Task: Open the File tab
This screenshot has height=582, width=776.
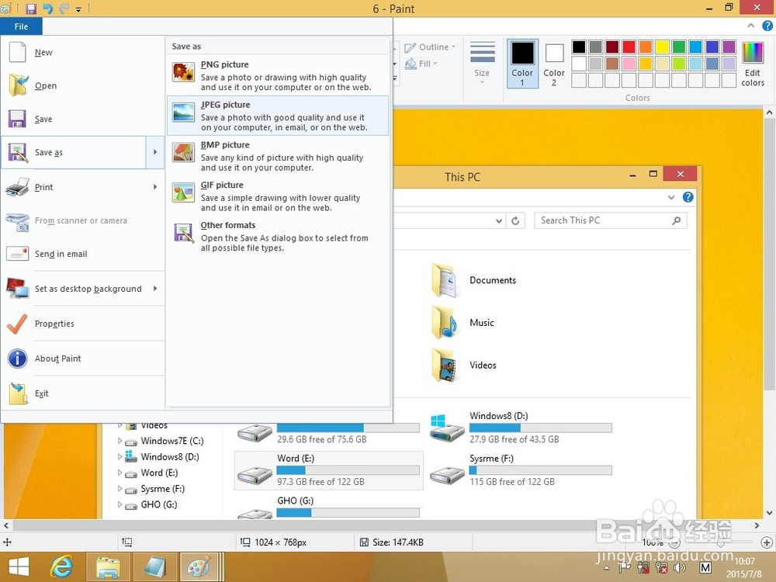Action: [x=21, y=26]
